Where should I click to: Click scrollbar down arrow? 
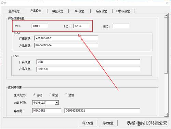(166, 115)
